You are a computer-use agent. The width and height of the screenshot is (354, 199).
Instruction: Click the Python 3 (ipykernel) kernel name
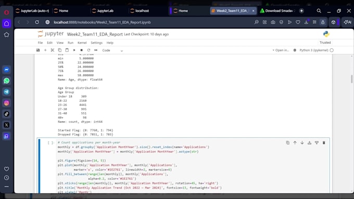(313, 50)
